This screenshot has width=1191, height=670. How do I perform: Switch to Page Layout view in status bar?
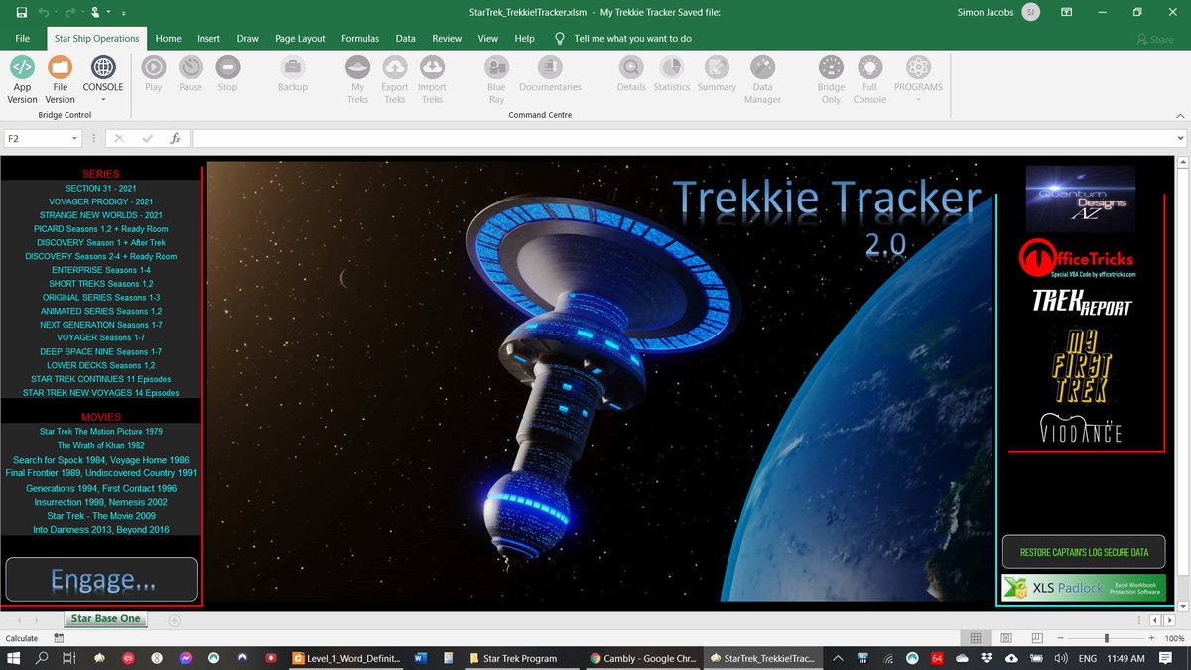pyautogui.click(x=1005, y=638)
